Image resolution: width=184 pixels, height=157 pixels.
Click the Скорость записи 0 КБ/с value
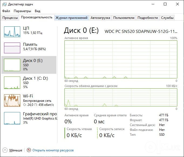coord(107,135)
